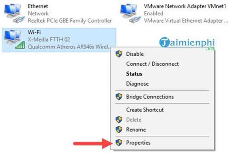Click the Taimienphi.vn watermark logo
This screenshot has height=154, width=230.
[x=187, y=43]
